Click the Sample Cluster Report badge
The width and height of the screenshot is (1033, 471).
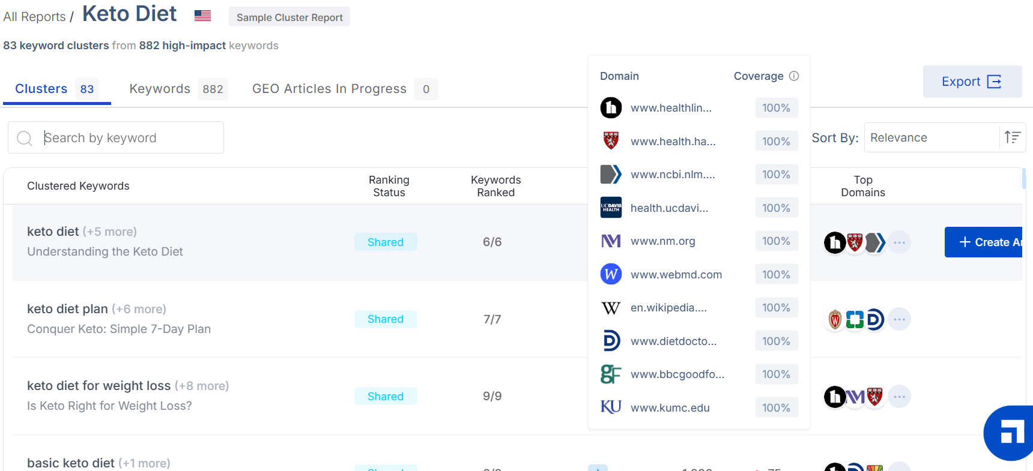[x=289, y=17]
